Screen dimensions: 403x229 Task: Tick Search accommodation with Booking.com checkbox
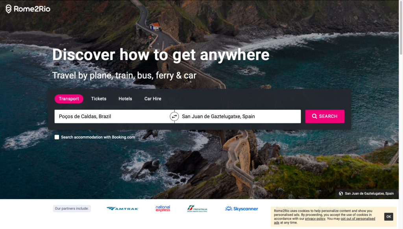(x=57, y=137)
